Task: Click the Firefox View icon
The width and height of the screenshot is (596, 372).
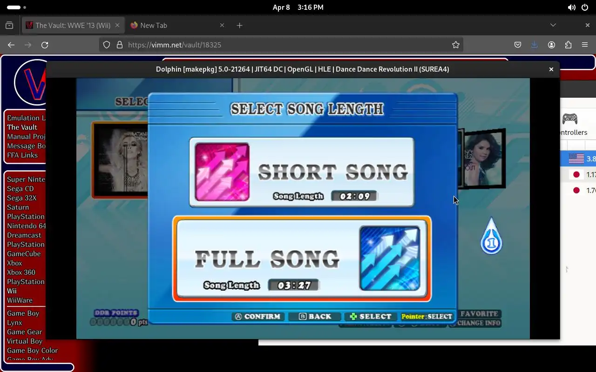Action: click(x=9, y=25)
